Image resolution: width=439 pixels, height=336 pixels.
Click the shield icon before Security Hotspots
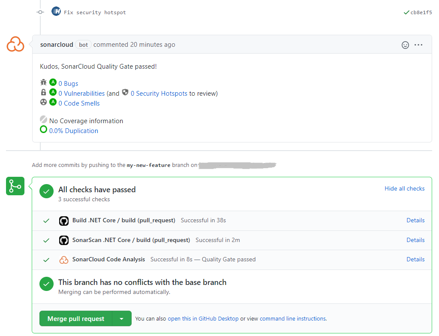(x=125, y=92)
